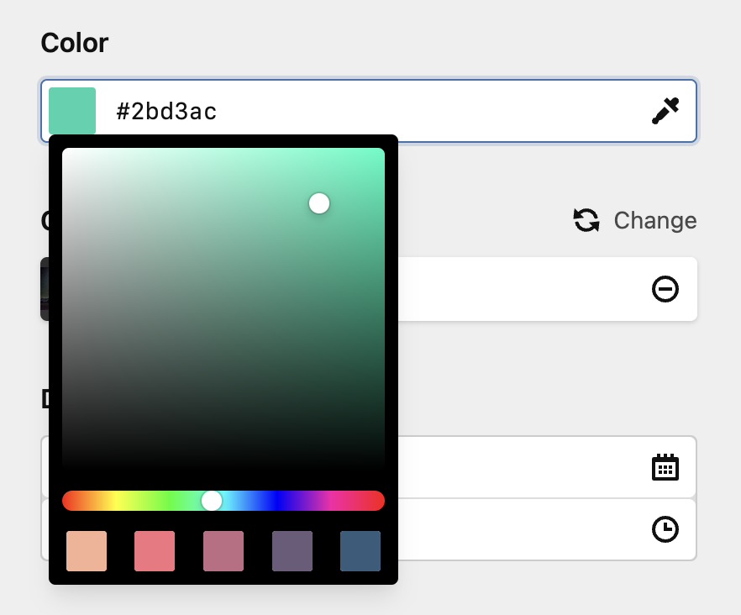Select the mauve preset swatch
Viewport: 741px width, 615px height.
point(223,551)
